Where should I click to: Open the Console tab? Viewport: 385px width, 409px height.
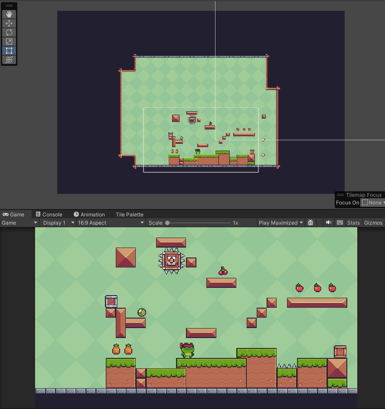49,214
